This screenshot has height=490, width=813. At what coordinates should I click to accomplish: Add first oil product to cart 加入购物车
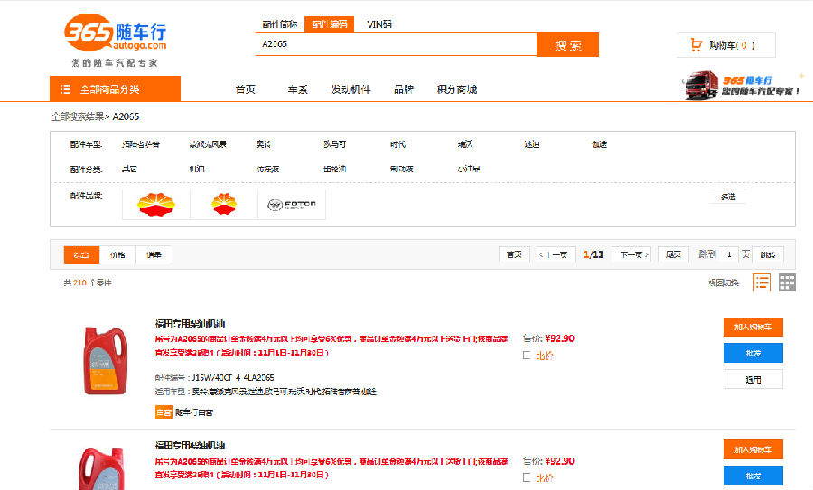(x=752, y=328)
